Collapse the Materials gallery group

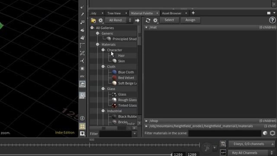[x=97, y=44]
